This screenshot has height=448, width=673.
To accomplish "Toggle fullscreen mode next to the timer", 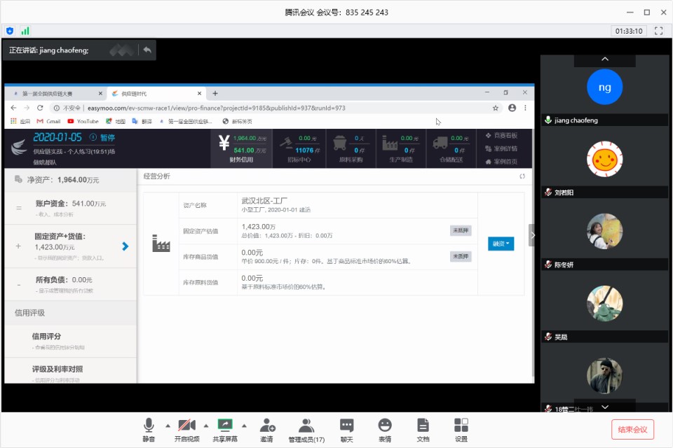I will click(x=658, y=31).
